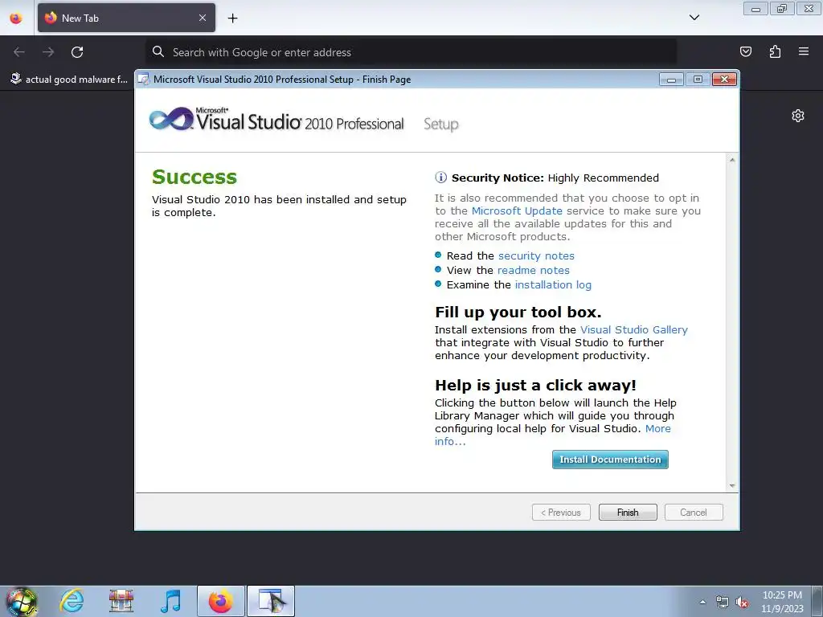Open the Visual Studio Gallery link
This screenshot has height=617, width=823.
click(x=633, y=330)
